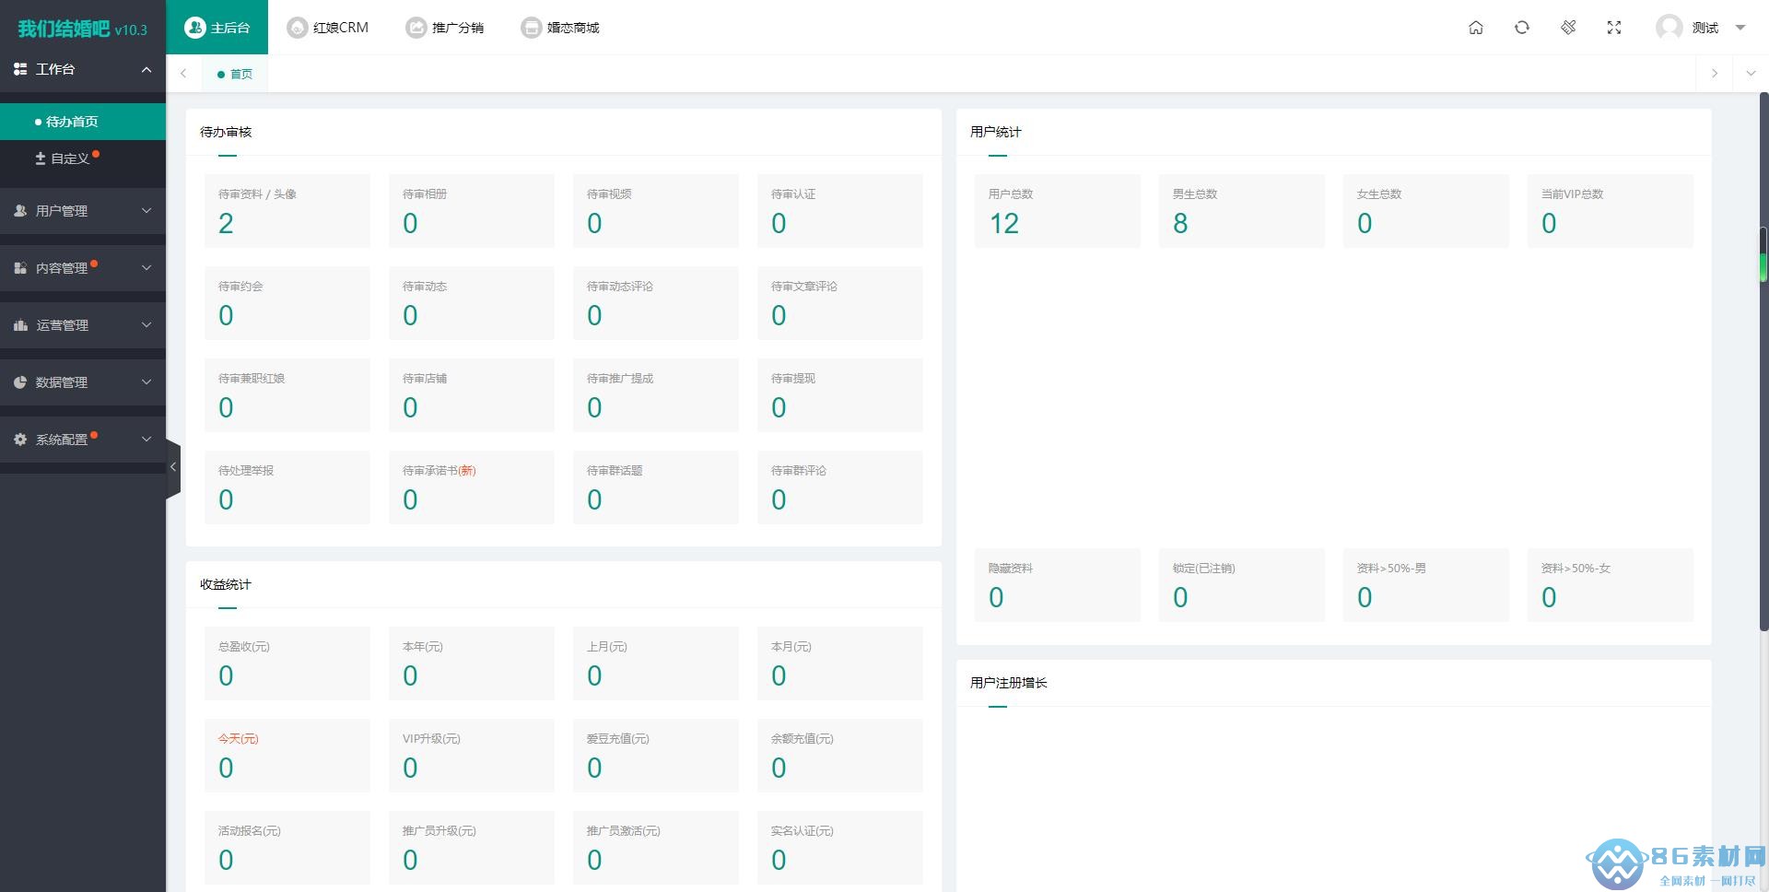
Task: Click the page vertical scrollbar
Action: click(x=1763, y=361)
